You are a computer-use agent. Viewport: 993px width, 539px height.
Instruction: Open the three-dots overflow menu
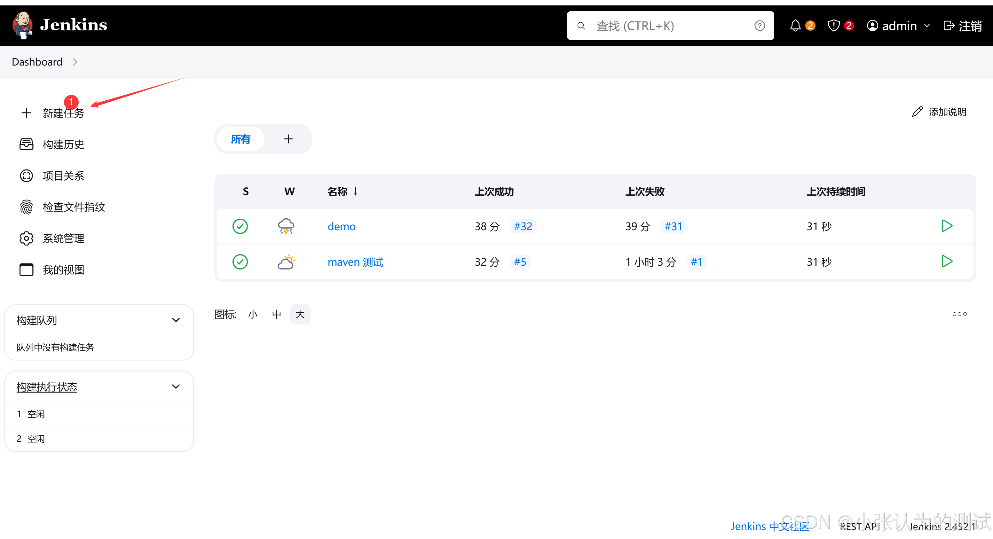(959, 314)
